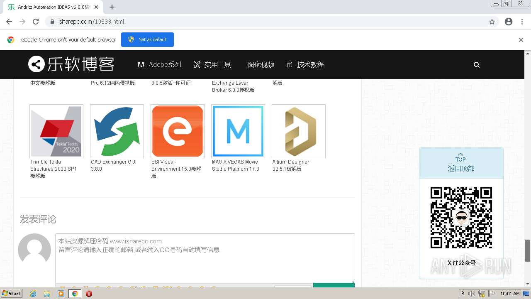
Task: Click the Set as default button
Action: (147, 39)
